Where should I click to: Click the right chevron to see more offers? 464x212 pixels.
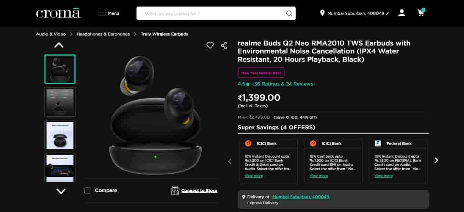(x=436, y=160)
